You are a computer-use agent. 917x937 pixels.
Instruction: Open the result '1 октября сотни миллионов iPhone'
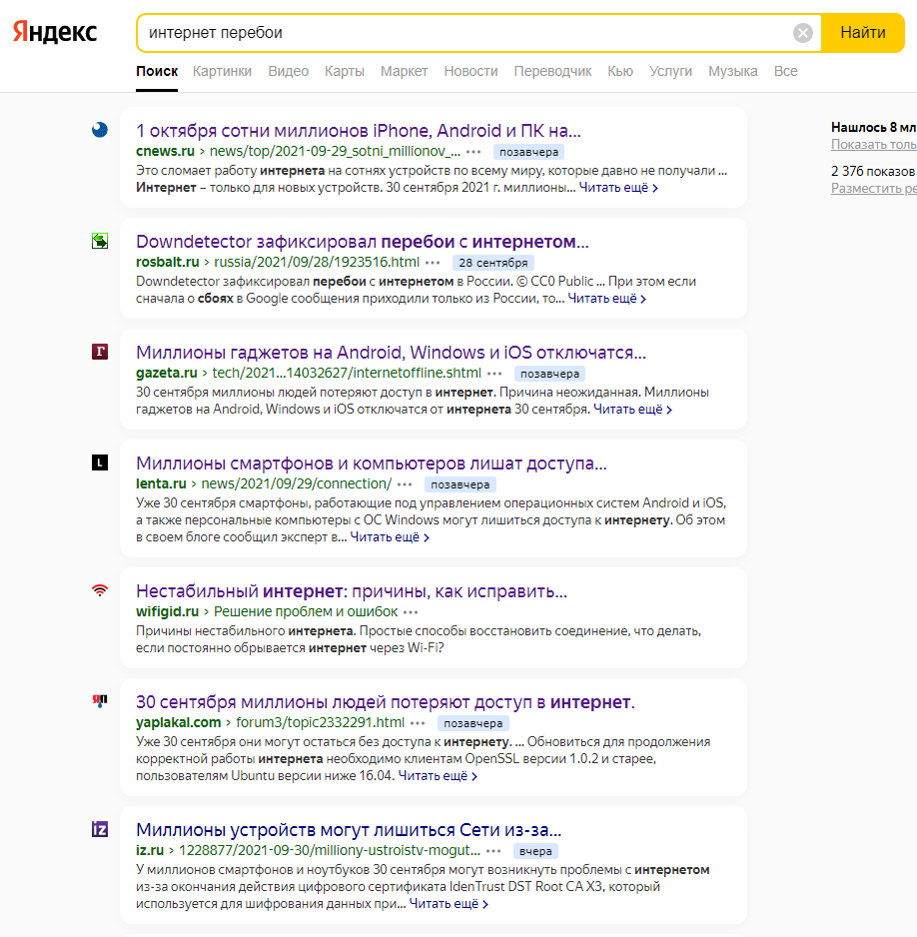[358, 130]
